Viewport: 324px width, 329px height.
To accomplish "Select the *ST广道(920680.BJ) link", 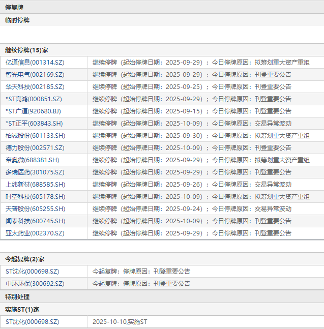I will (33, 111).
